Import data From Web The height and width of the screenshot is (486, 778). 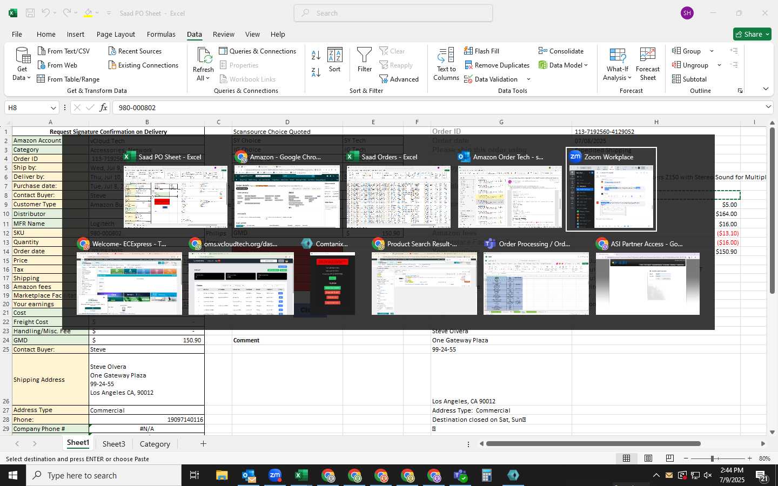pyautogui.click(x=57, y=65)
